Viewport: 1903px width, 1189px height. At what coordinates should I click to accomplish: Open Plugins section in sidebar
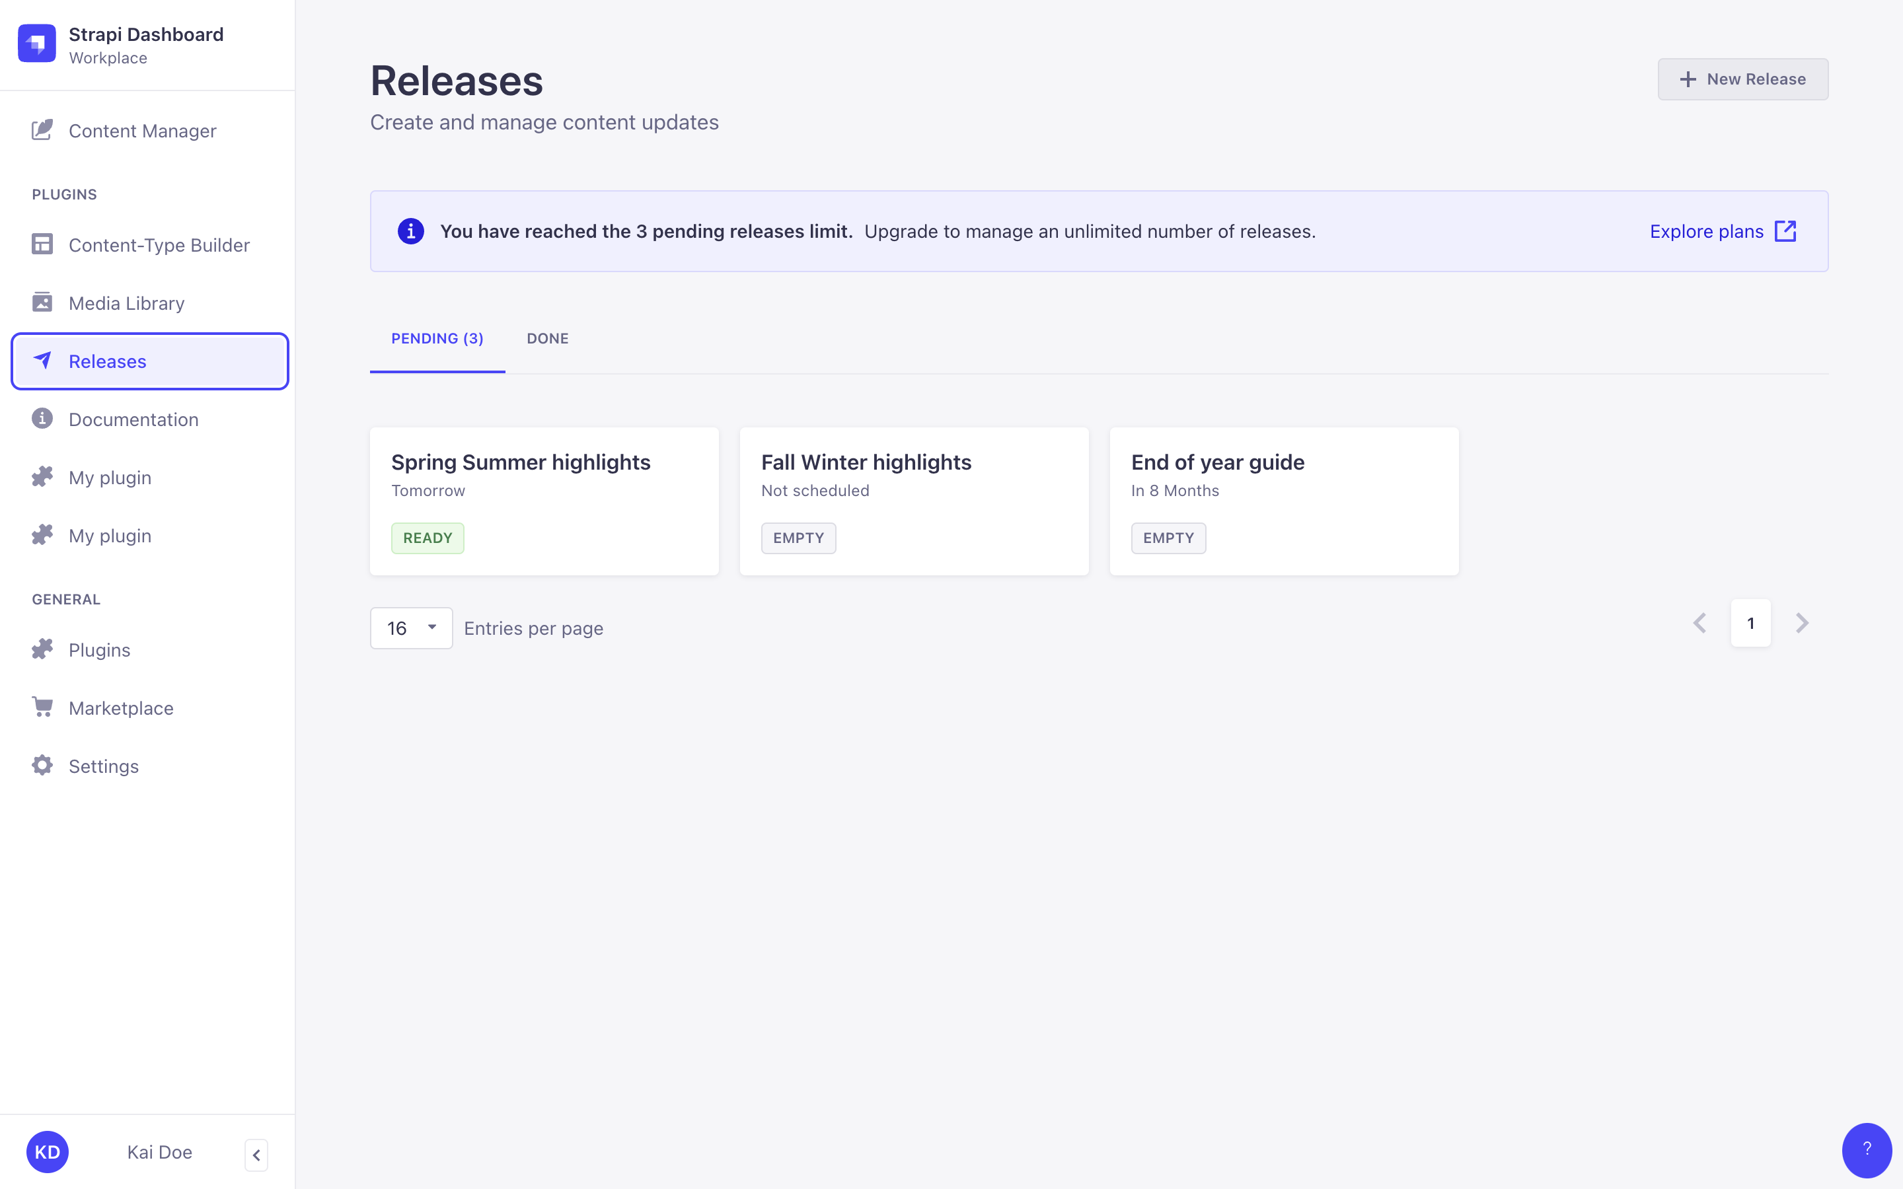(x=100, y=649)
